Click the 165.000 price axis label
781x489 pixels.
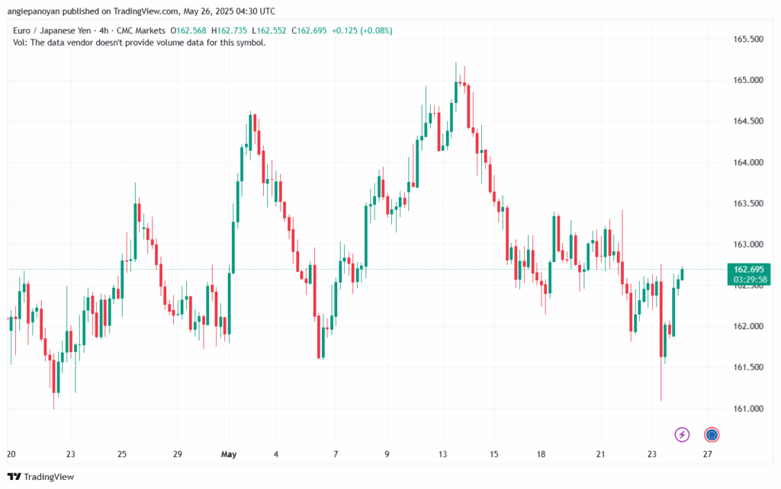[x=748, y=80]
